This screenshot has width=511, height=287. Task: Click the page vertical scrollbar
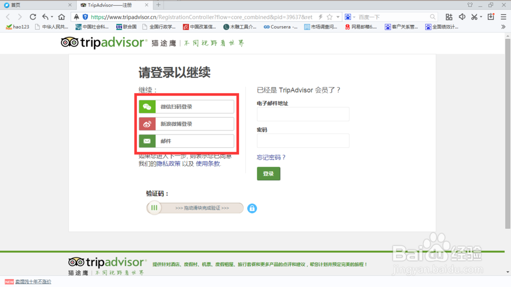[x=507, y=134]
